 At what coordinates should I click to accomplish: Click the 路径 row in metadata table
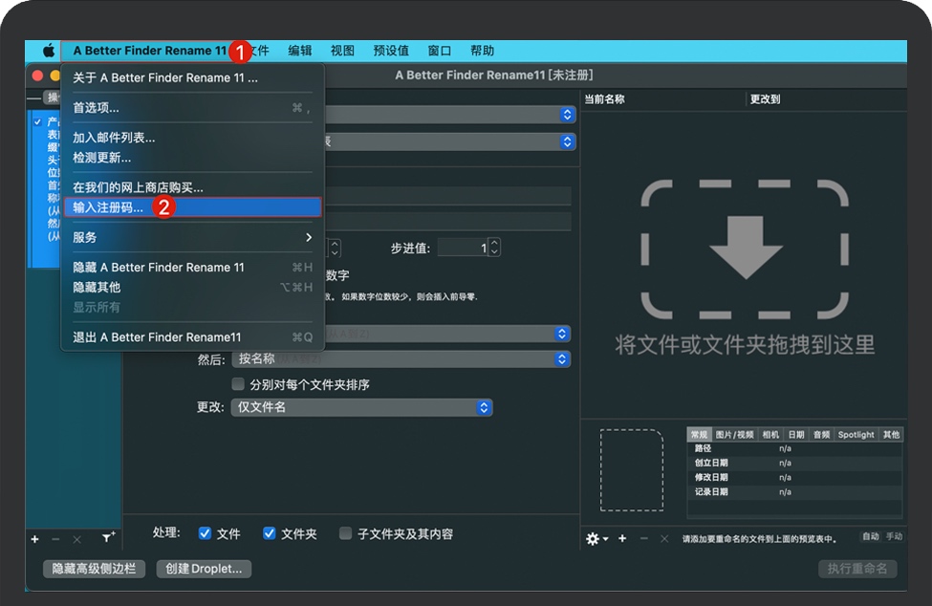[794, 448]
